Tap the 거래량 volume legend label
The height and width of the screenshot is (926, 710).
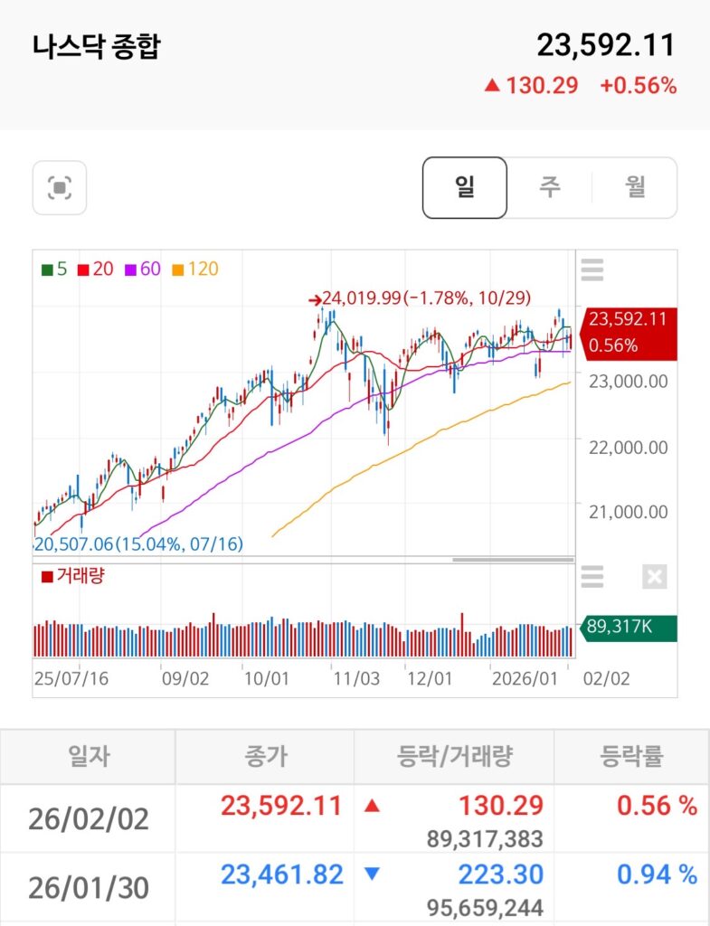click(72, 575)
